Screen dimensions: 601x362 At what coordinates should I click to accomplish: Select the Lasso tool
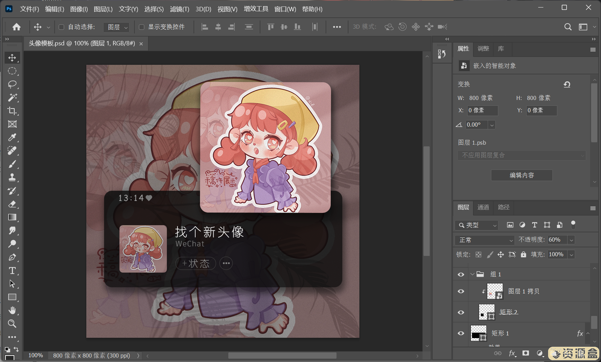coord(12,84)
